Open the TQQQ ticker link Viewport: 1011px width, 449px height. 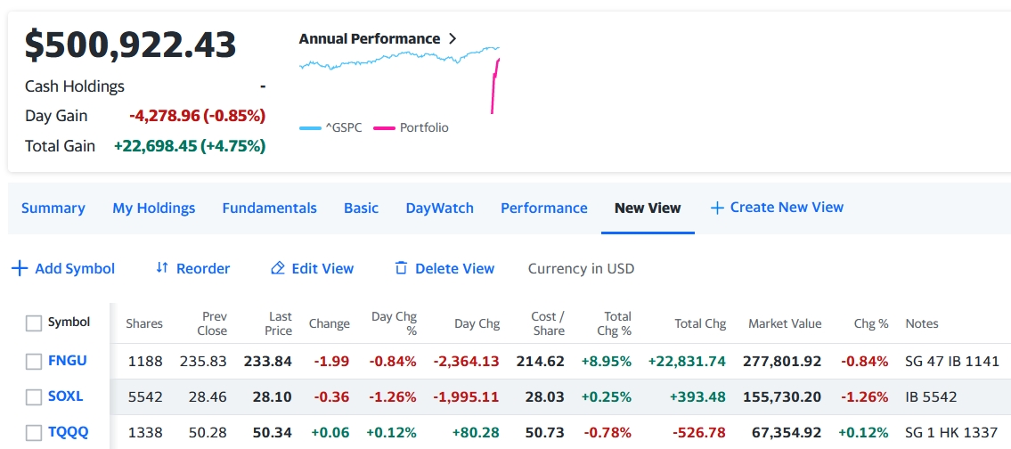point(68,433)
